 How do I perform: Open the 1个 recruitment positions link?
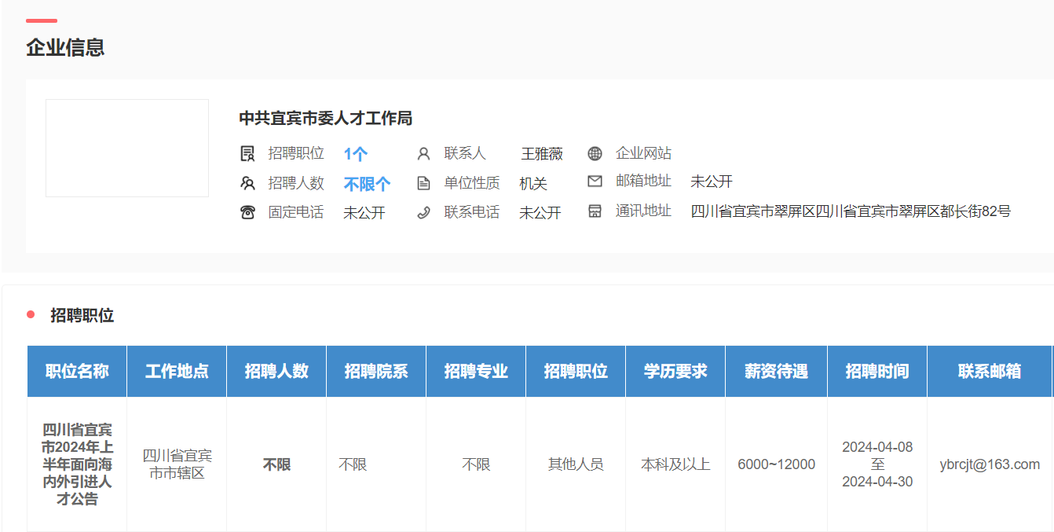pyautogui.click(x=356, y=154)
